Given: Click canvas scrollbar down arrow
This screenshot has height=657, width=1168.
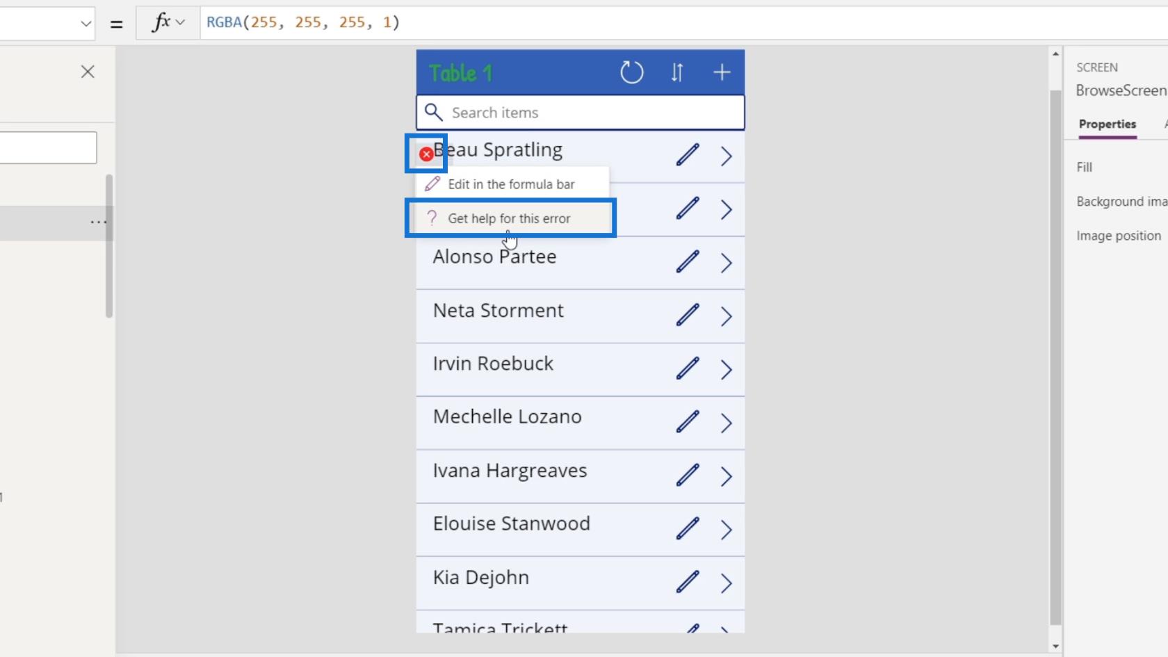Looking at the screenshot, I should (1055, 647).
